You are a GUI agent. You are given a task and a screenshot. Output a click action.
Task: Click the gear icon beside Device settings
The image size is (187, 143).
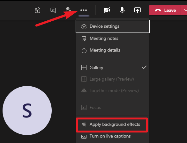coord(84,26)
